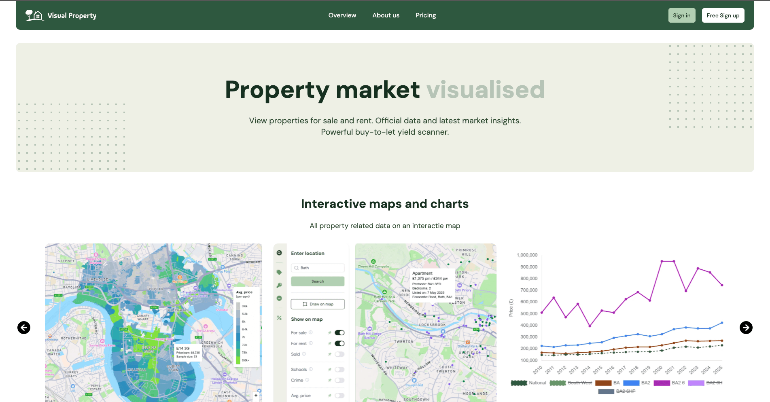Select the key sidebar icon

pos(279,285)
